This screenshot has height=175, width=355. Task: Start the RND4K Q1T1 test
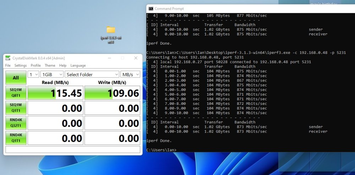(x=16, y=138)
